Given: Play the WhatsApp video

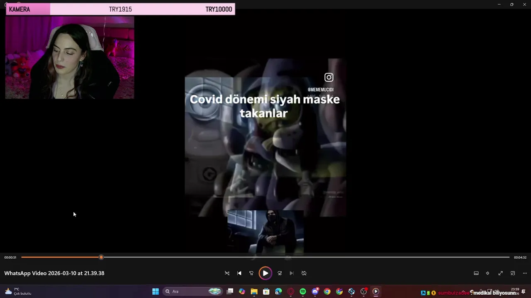Looking at the screenshot, I should coord(265,273).
